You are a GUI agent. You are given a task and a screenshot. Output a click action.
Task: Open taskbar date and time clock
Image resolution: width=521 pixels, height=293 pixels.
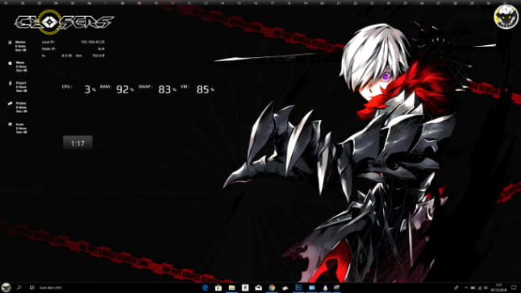[x=498, y=287]
